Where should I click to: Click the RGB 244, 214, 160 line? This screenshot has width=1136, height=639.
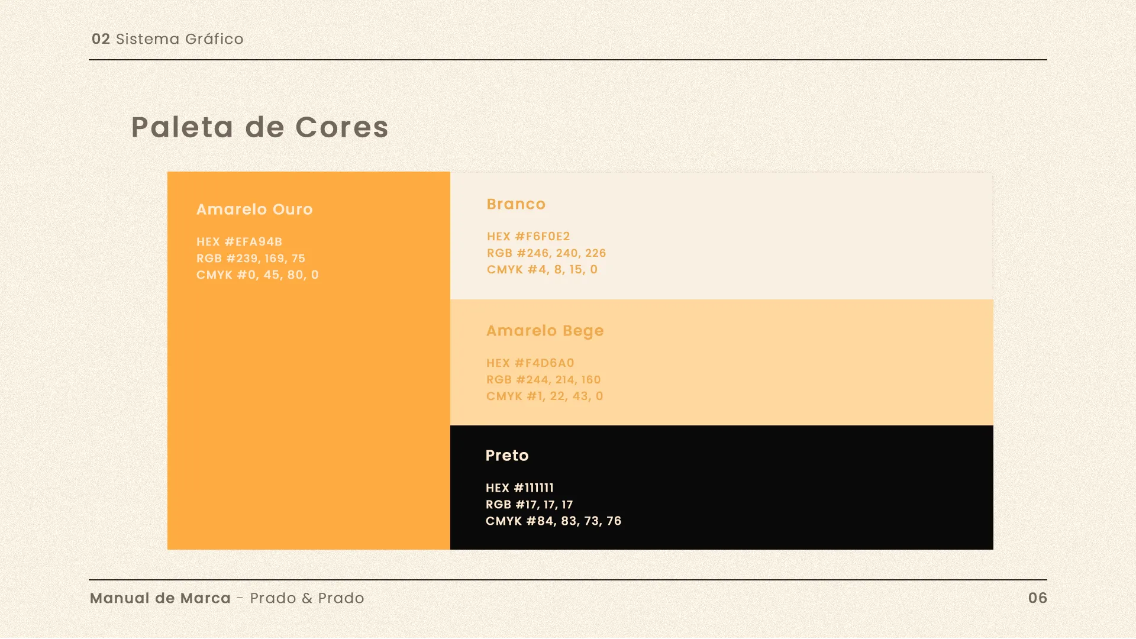point(543,380)
